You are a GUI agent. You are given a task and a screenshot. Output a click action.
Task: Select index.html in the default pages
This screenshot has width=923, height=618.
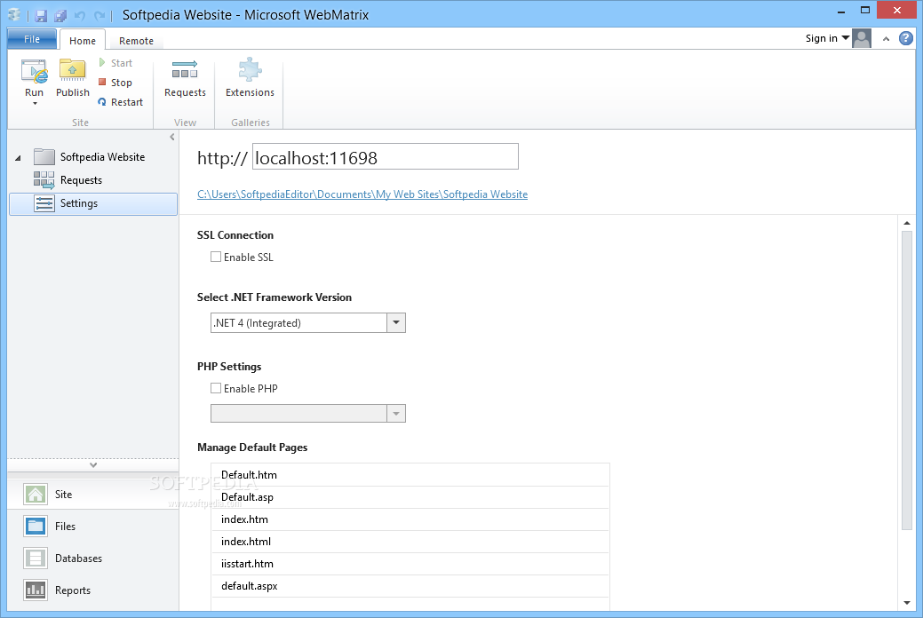[410, 542]
